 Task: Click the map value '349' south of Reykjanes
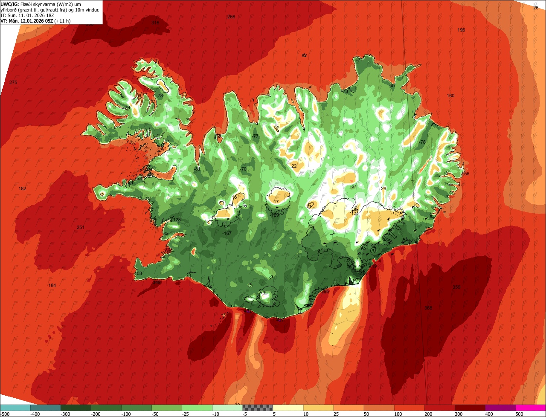pos(157,282)
